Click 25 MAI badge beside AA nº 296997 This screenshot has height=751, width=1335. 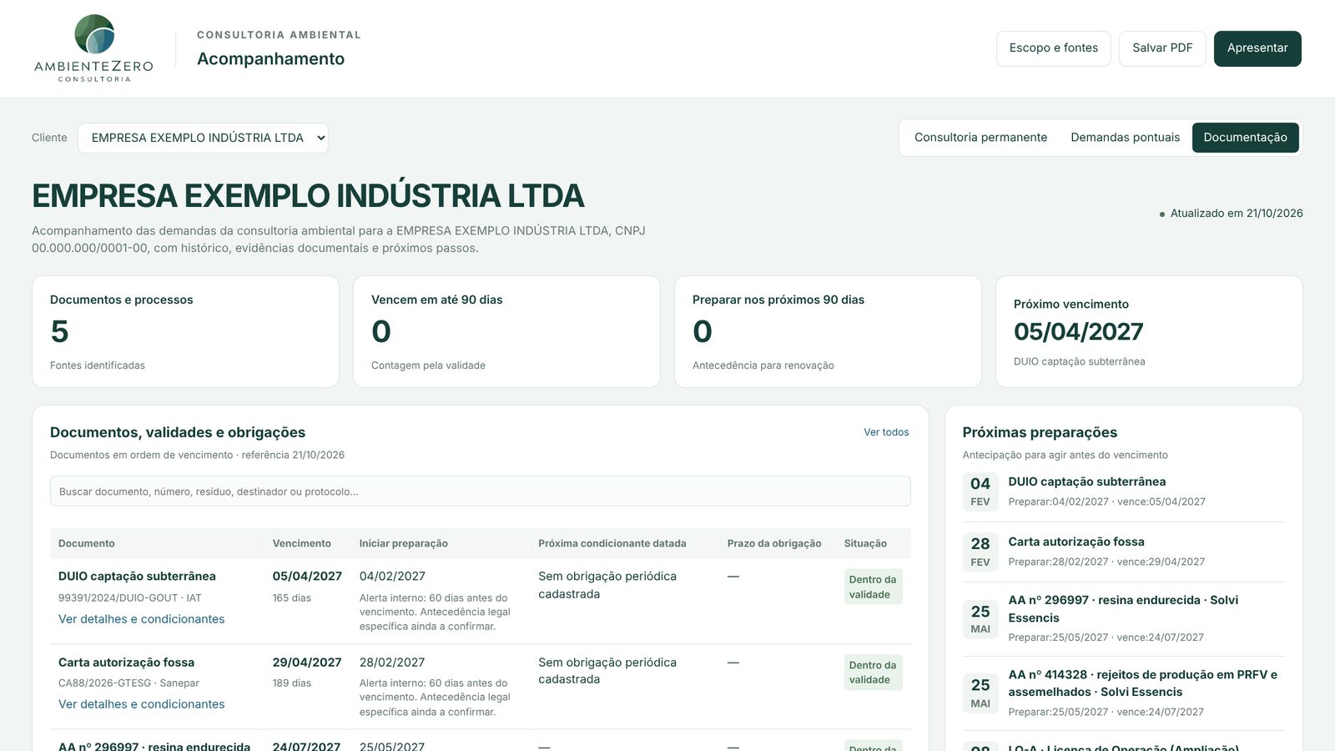click(980, 619)
